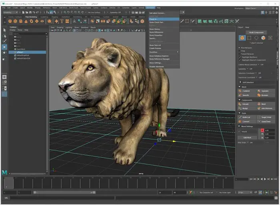Viewport: 280px width, 205px height.
Task: Click the Target Weld button
Action: pyautogui.click(x=266, y=117)
